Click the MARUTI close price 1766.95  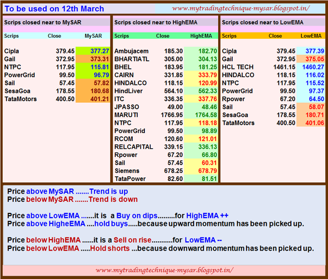(172, 115)
